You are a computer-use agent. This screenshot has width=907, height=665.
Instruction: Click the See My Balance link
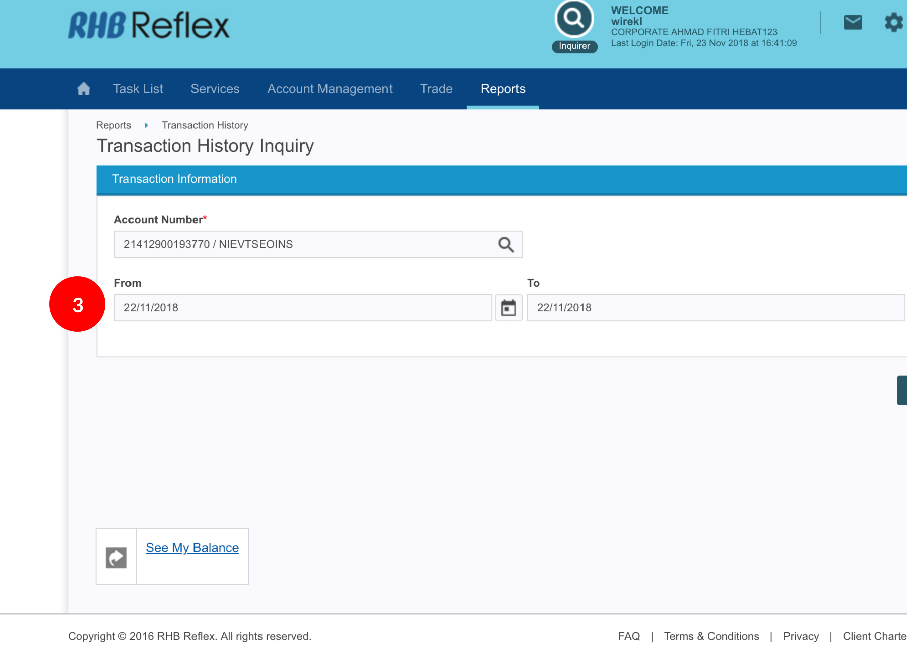pos(192,548)
